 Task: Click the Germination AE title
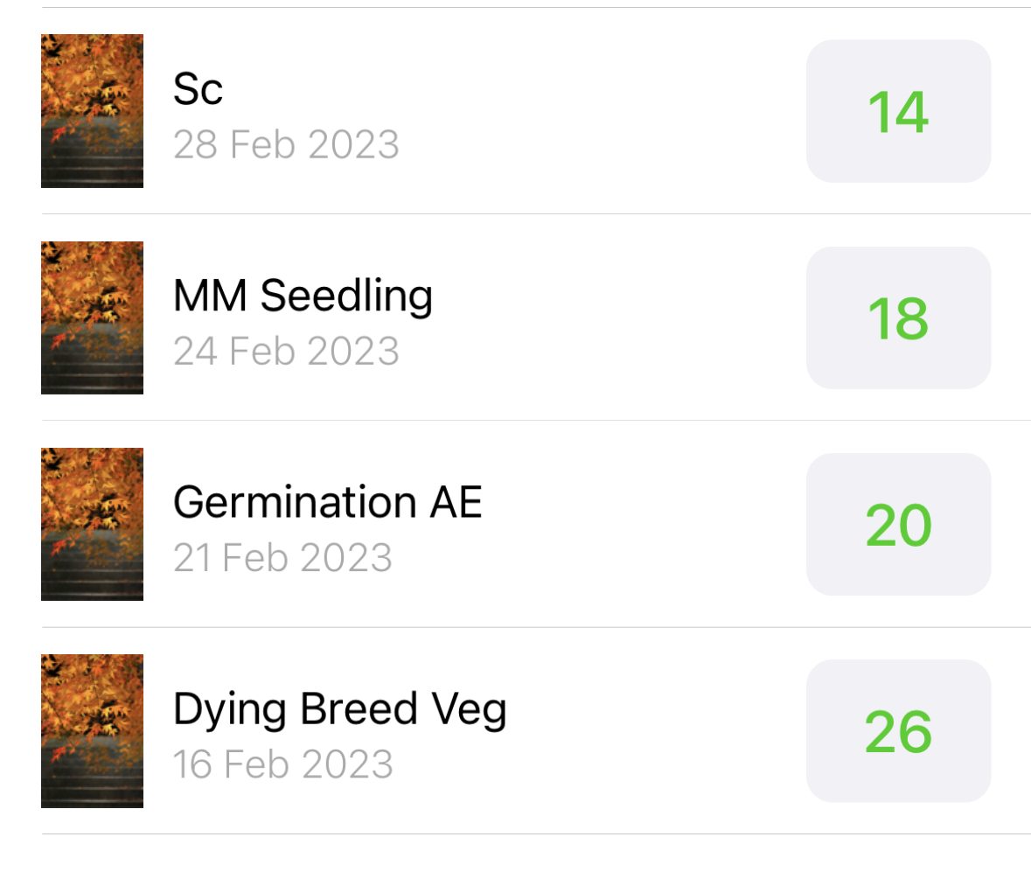pyautogui.click(x=327, y=502)
